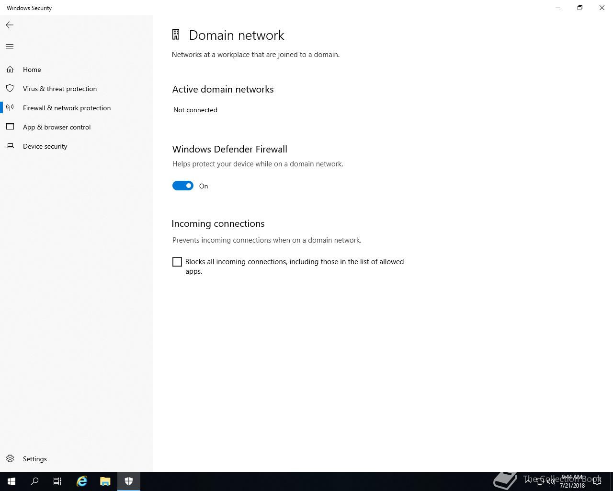The image size is (613, 491).
Task: Minimize the Windows Security window
Action: 558,8
